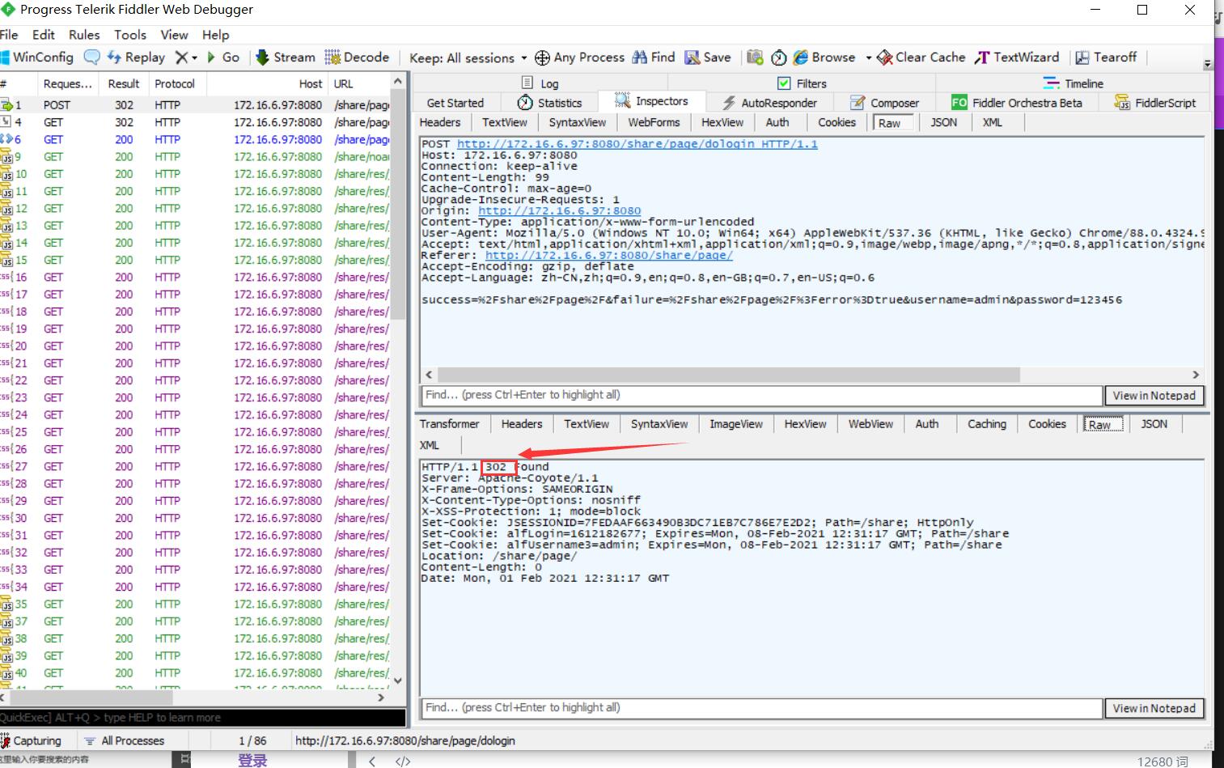Open the WinConfig tool
1224x768 pixels.
36,57
